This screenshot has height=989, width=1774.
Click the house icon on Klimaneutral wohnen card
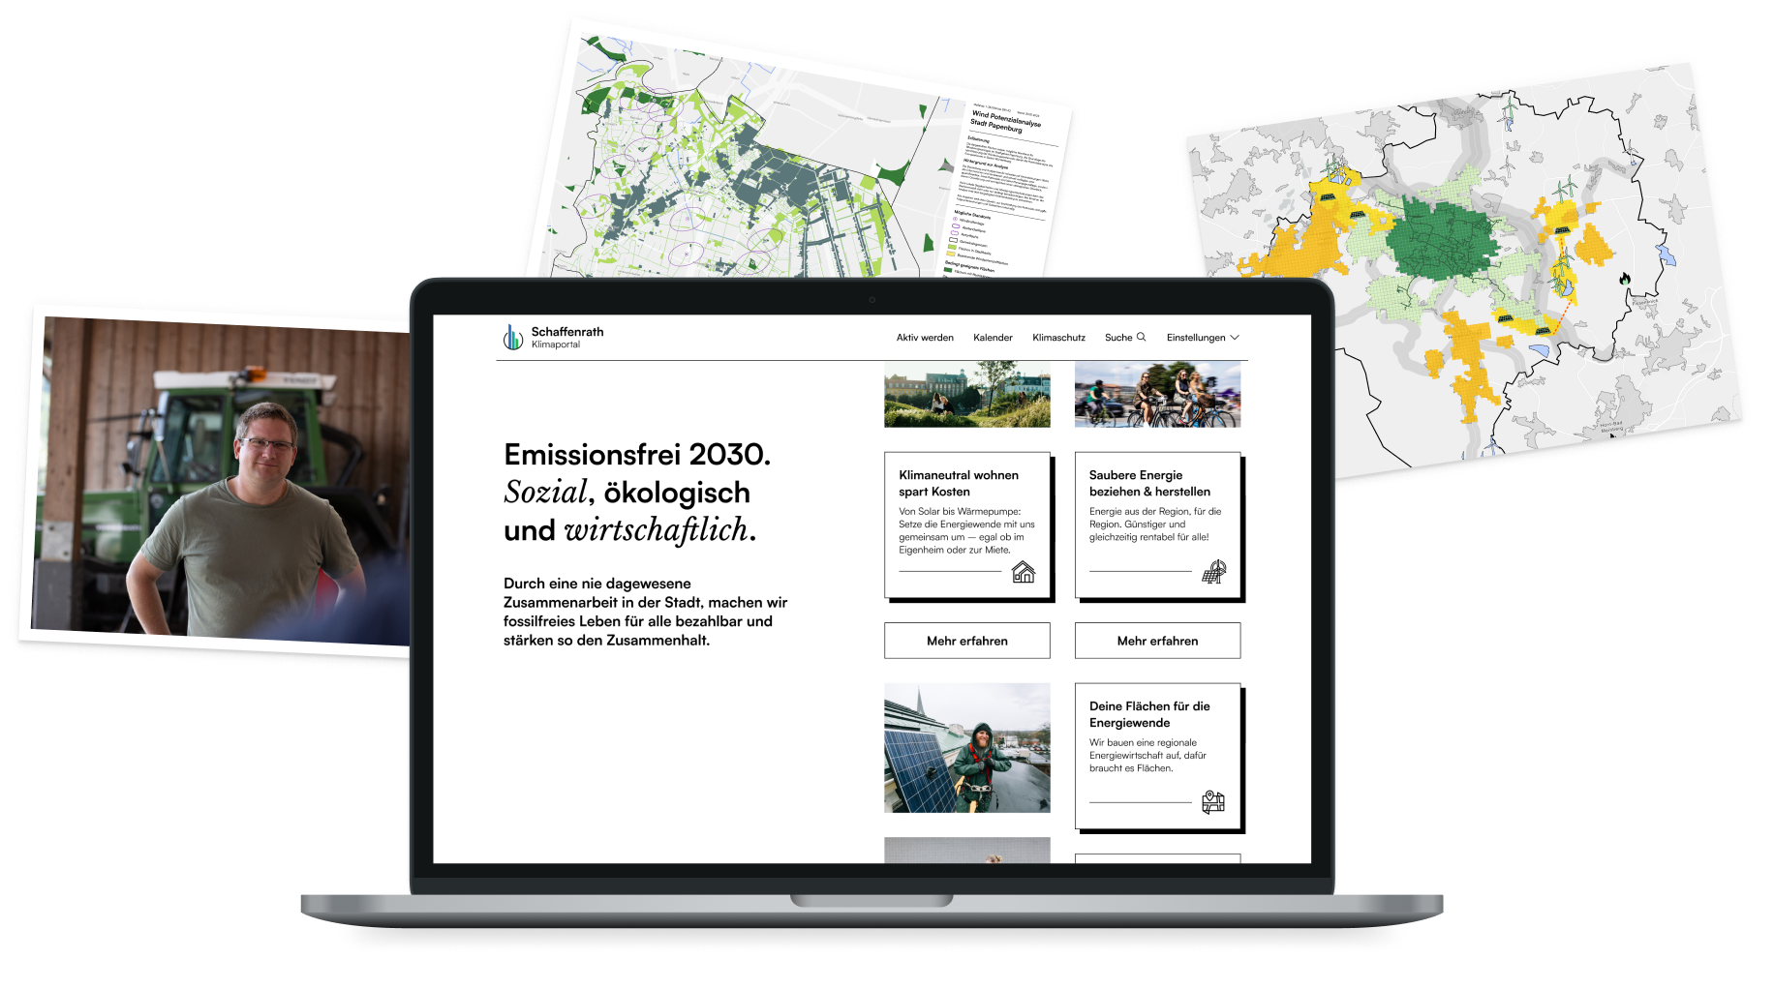[1024, 572]
